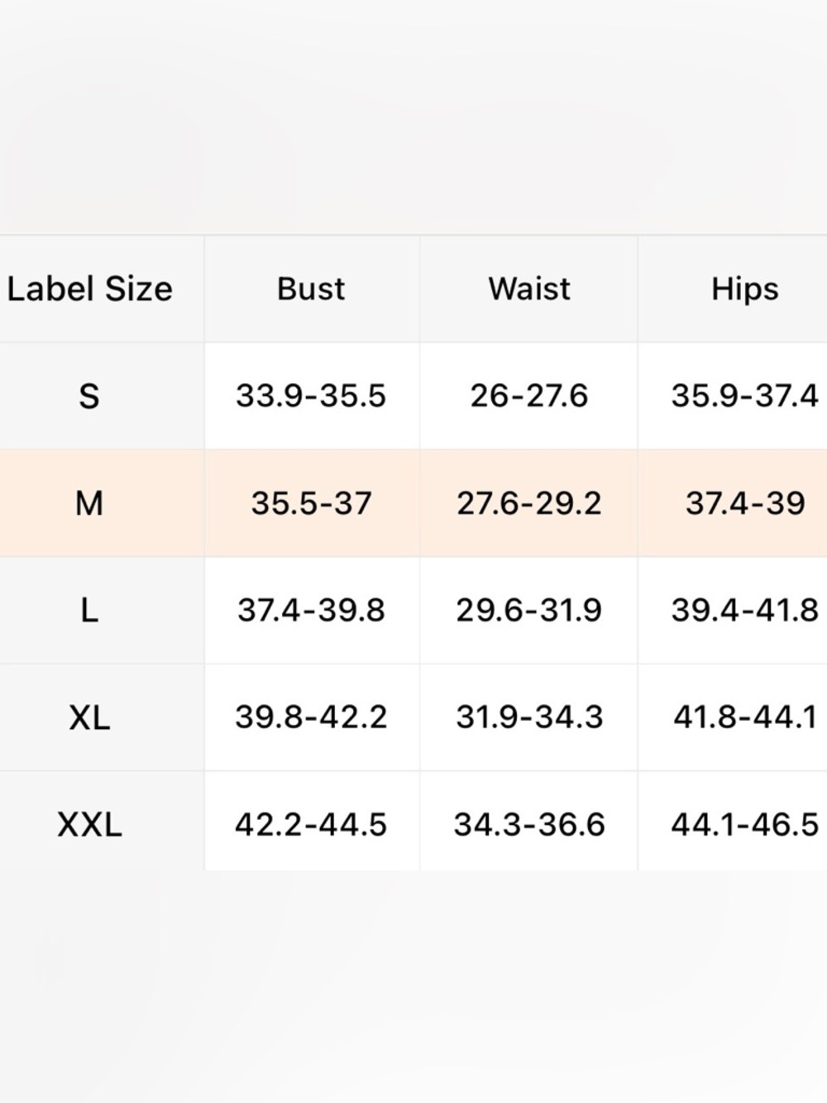This screenshot has width=827, height=1103.
Task: Click the bust value 37.4-39.8
Action: pos(311,611)
